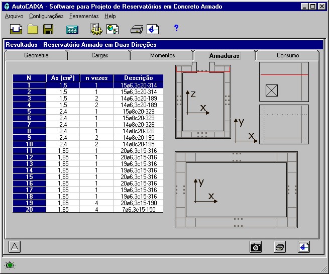
Task: Click the z-x section view diagram
Action: pyautogui.click(x=203, y=101)
